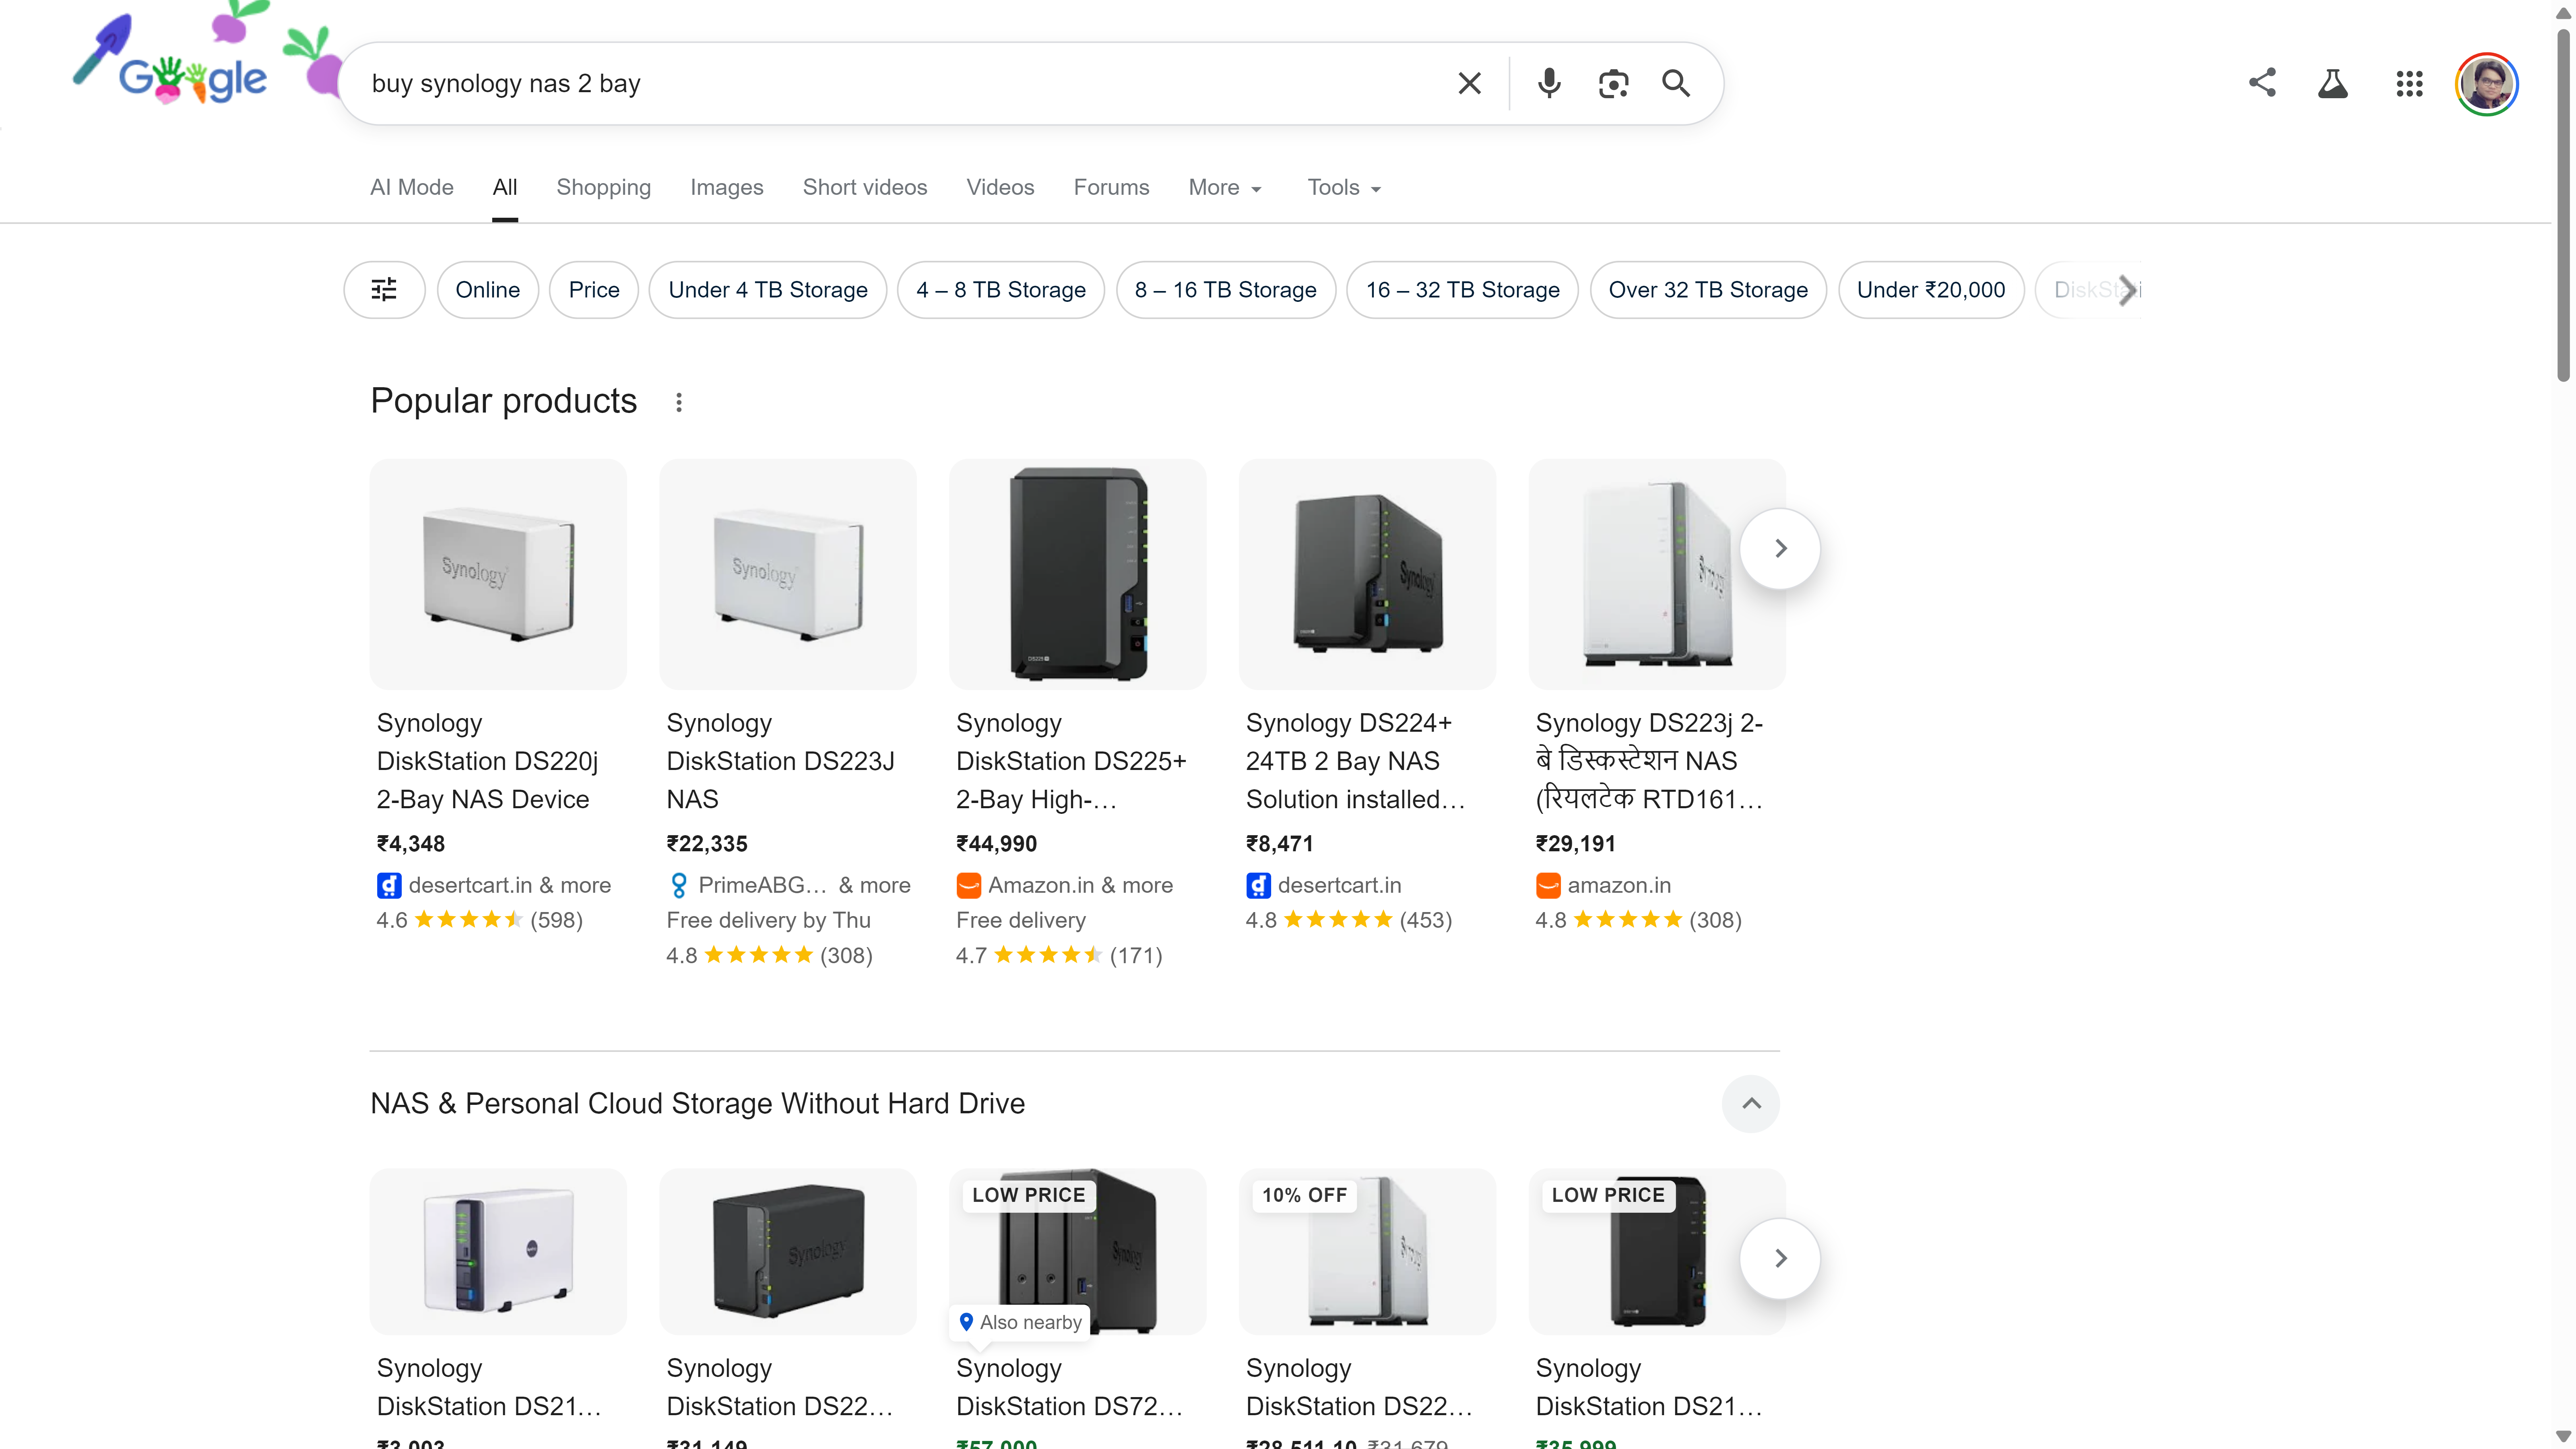Click the amazon.in seller for DS223j
Image resolution: width=2576 pixels, height=1449 pixels.
(1604, 885)
